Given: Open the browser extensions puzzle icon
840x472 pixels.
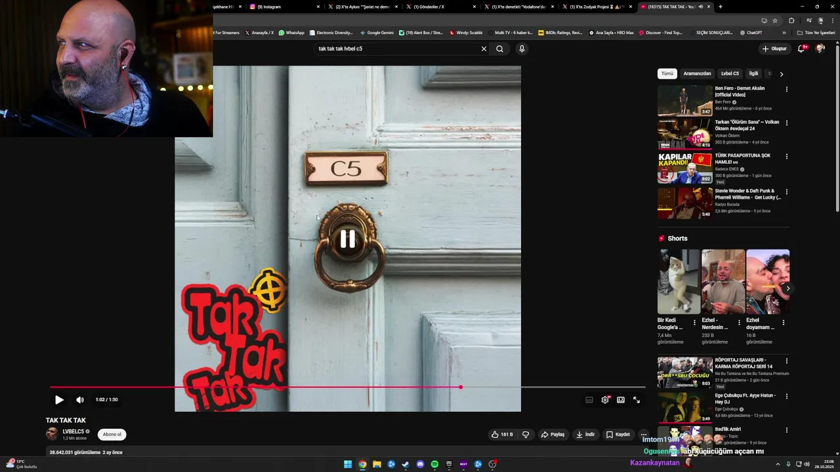Looking at the screenshot, I should coord(791,20).
